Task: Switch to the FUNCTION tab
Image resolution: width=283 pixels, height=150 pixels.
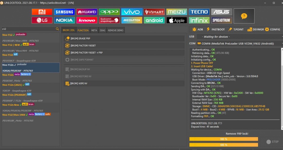Action: [83, 30]
